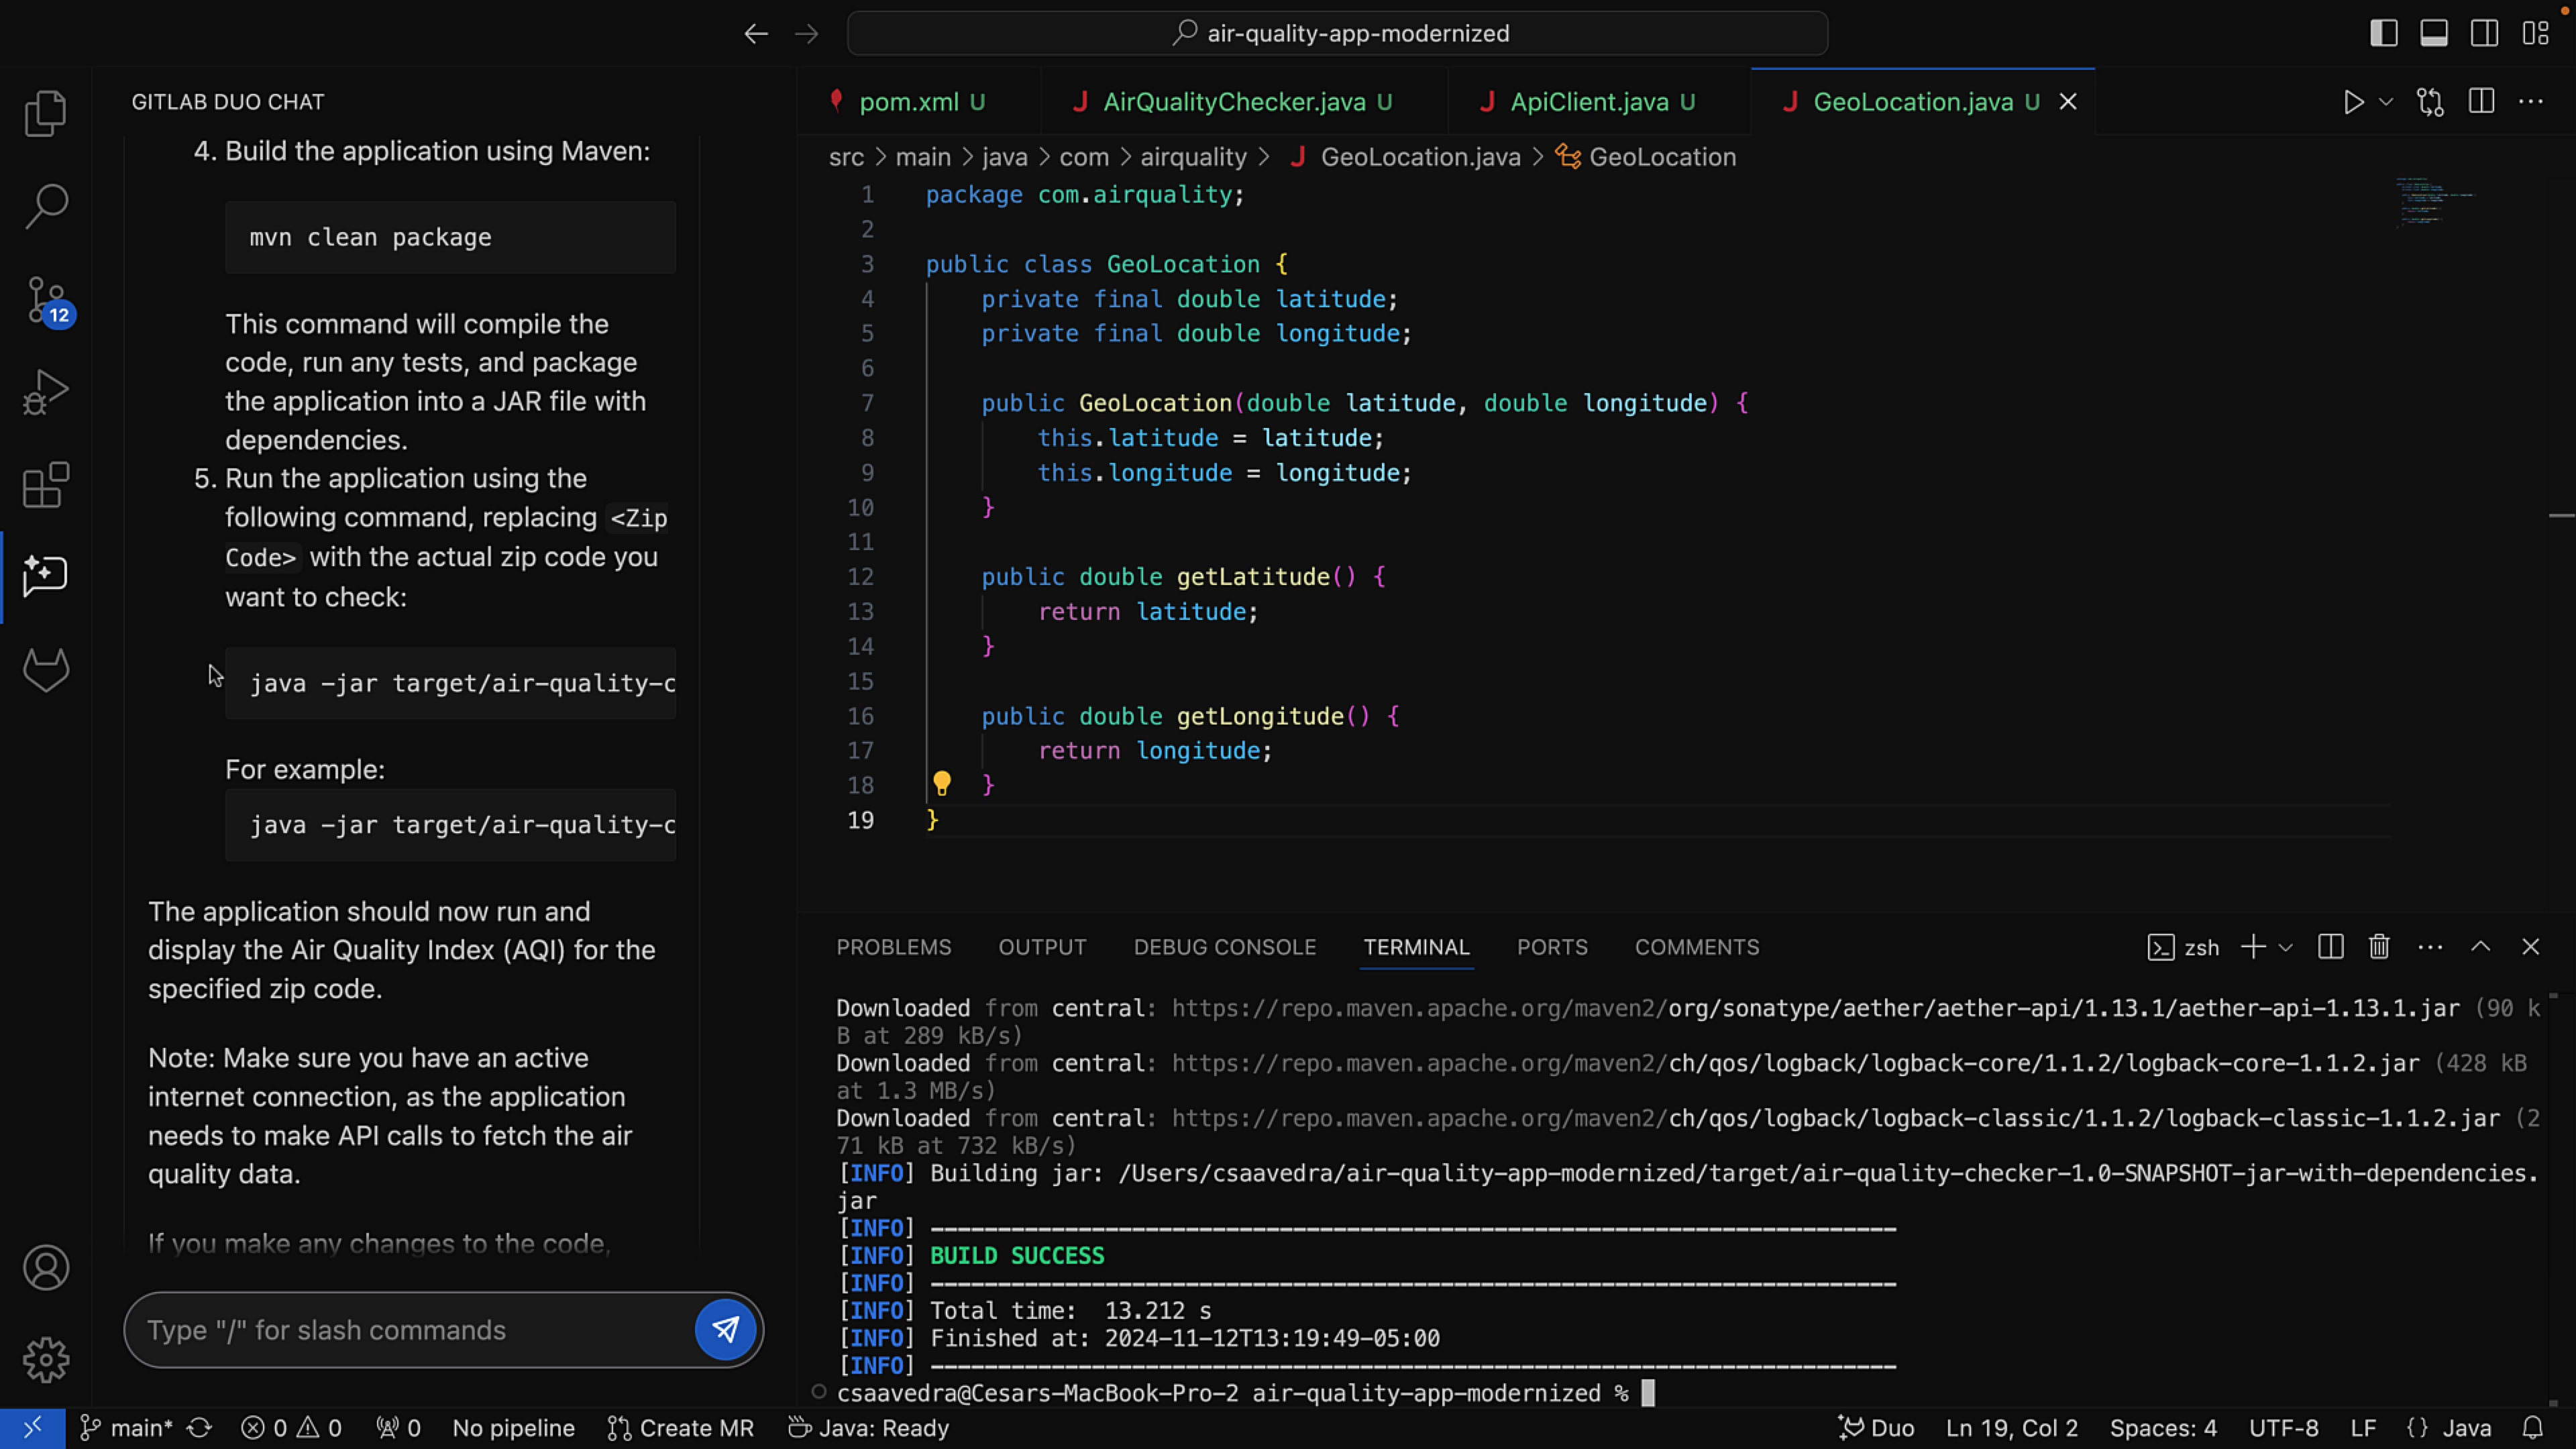The height and width of the screenshot is (1449, 2576).
Task: Synchronize changes icon in status bar
Action: coord(200,1428)
